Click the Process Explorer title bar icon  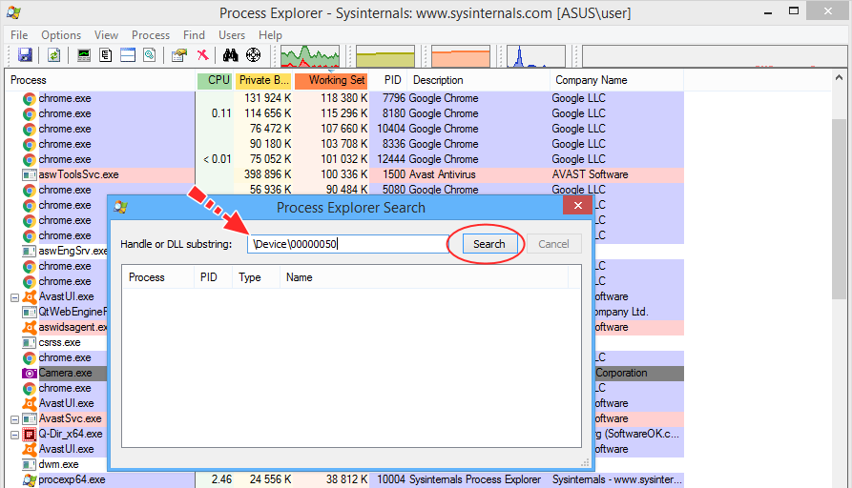coord(14,12)
